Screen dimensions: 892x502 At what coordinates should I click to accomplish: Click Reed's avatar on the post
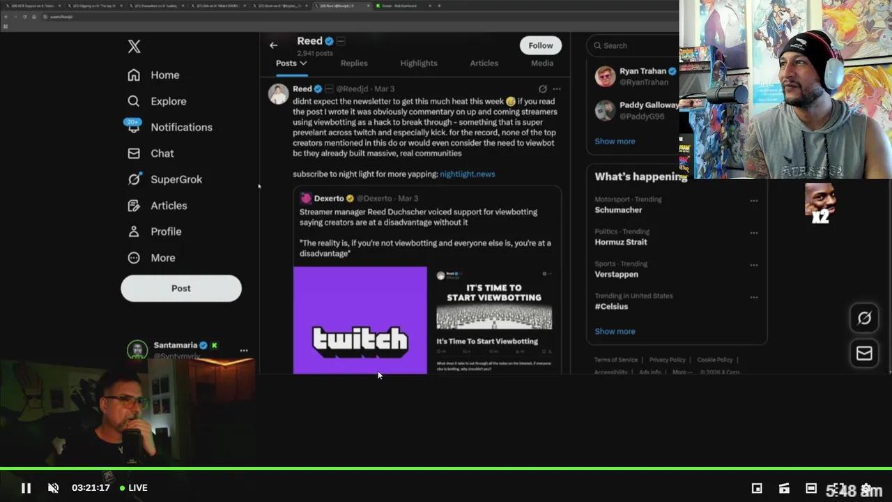point(279,94)
